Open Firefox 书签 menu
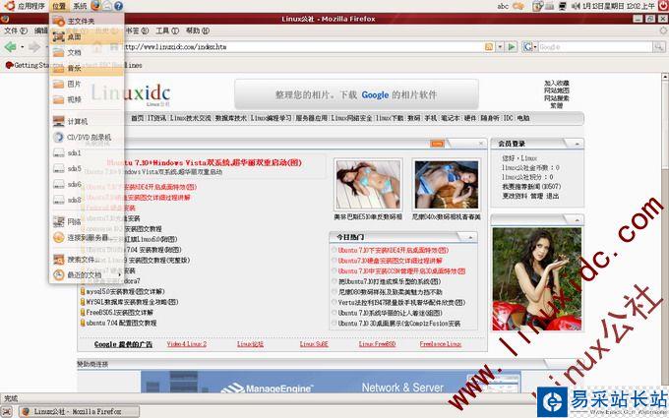669x418 pixels. [137, 30]
